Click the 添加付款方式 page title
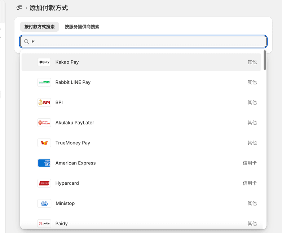 pyautogui.click(x=49, y=8)
